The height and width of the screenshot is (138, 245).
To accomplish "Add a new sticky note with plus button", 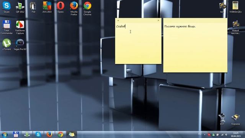I will (x=118, y=20).
